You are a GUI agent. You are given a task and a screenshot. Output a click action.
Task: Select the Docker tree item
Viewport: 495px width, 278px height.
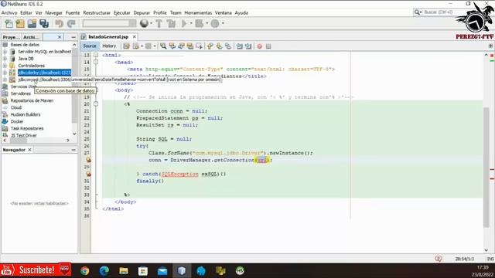(17, 121)
